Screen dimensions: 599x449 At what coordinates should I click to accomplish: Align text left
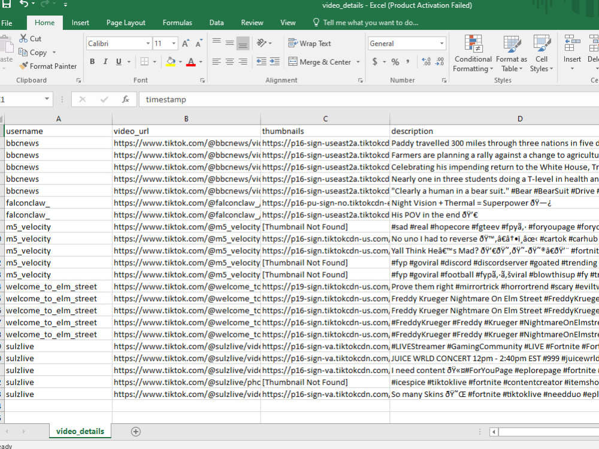click(x=217, y=62)
